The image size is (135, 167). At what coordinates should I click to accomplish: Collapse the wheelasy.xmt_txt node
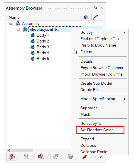[x=18, y=29]
